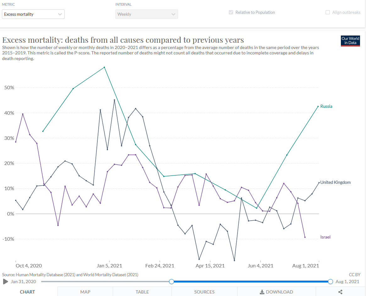
Task: Click the Our World in Data logo
Action: tap(350, 41)
